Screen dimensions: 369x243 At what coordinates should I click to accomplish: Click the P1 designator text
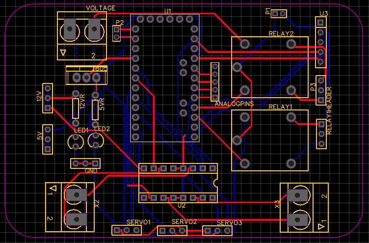click(x=268, y=11)
